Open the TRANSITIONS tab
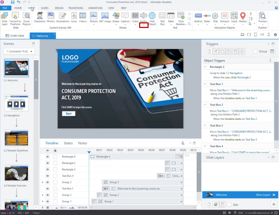This screenshot has width=279, height=215. pyautogui.click(x=76, y=8)
